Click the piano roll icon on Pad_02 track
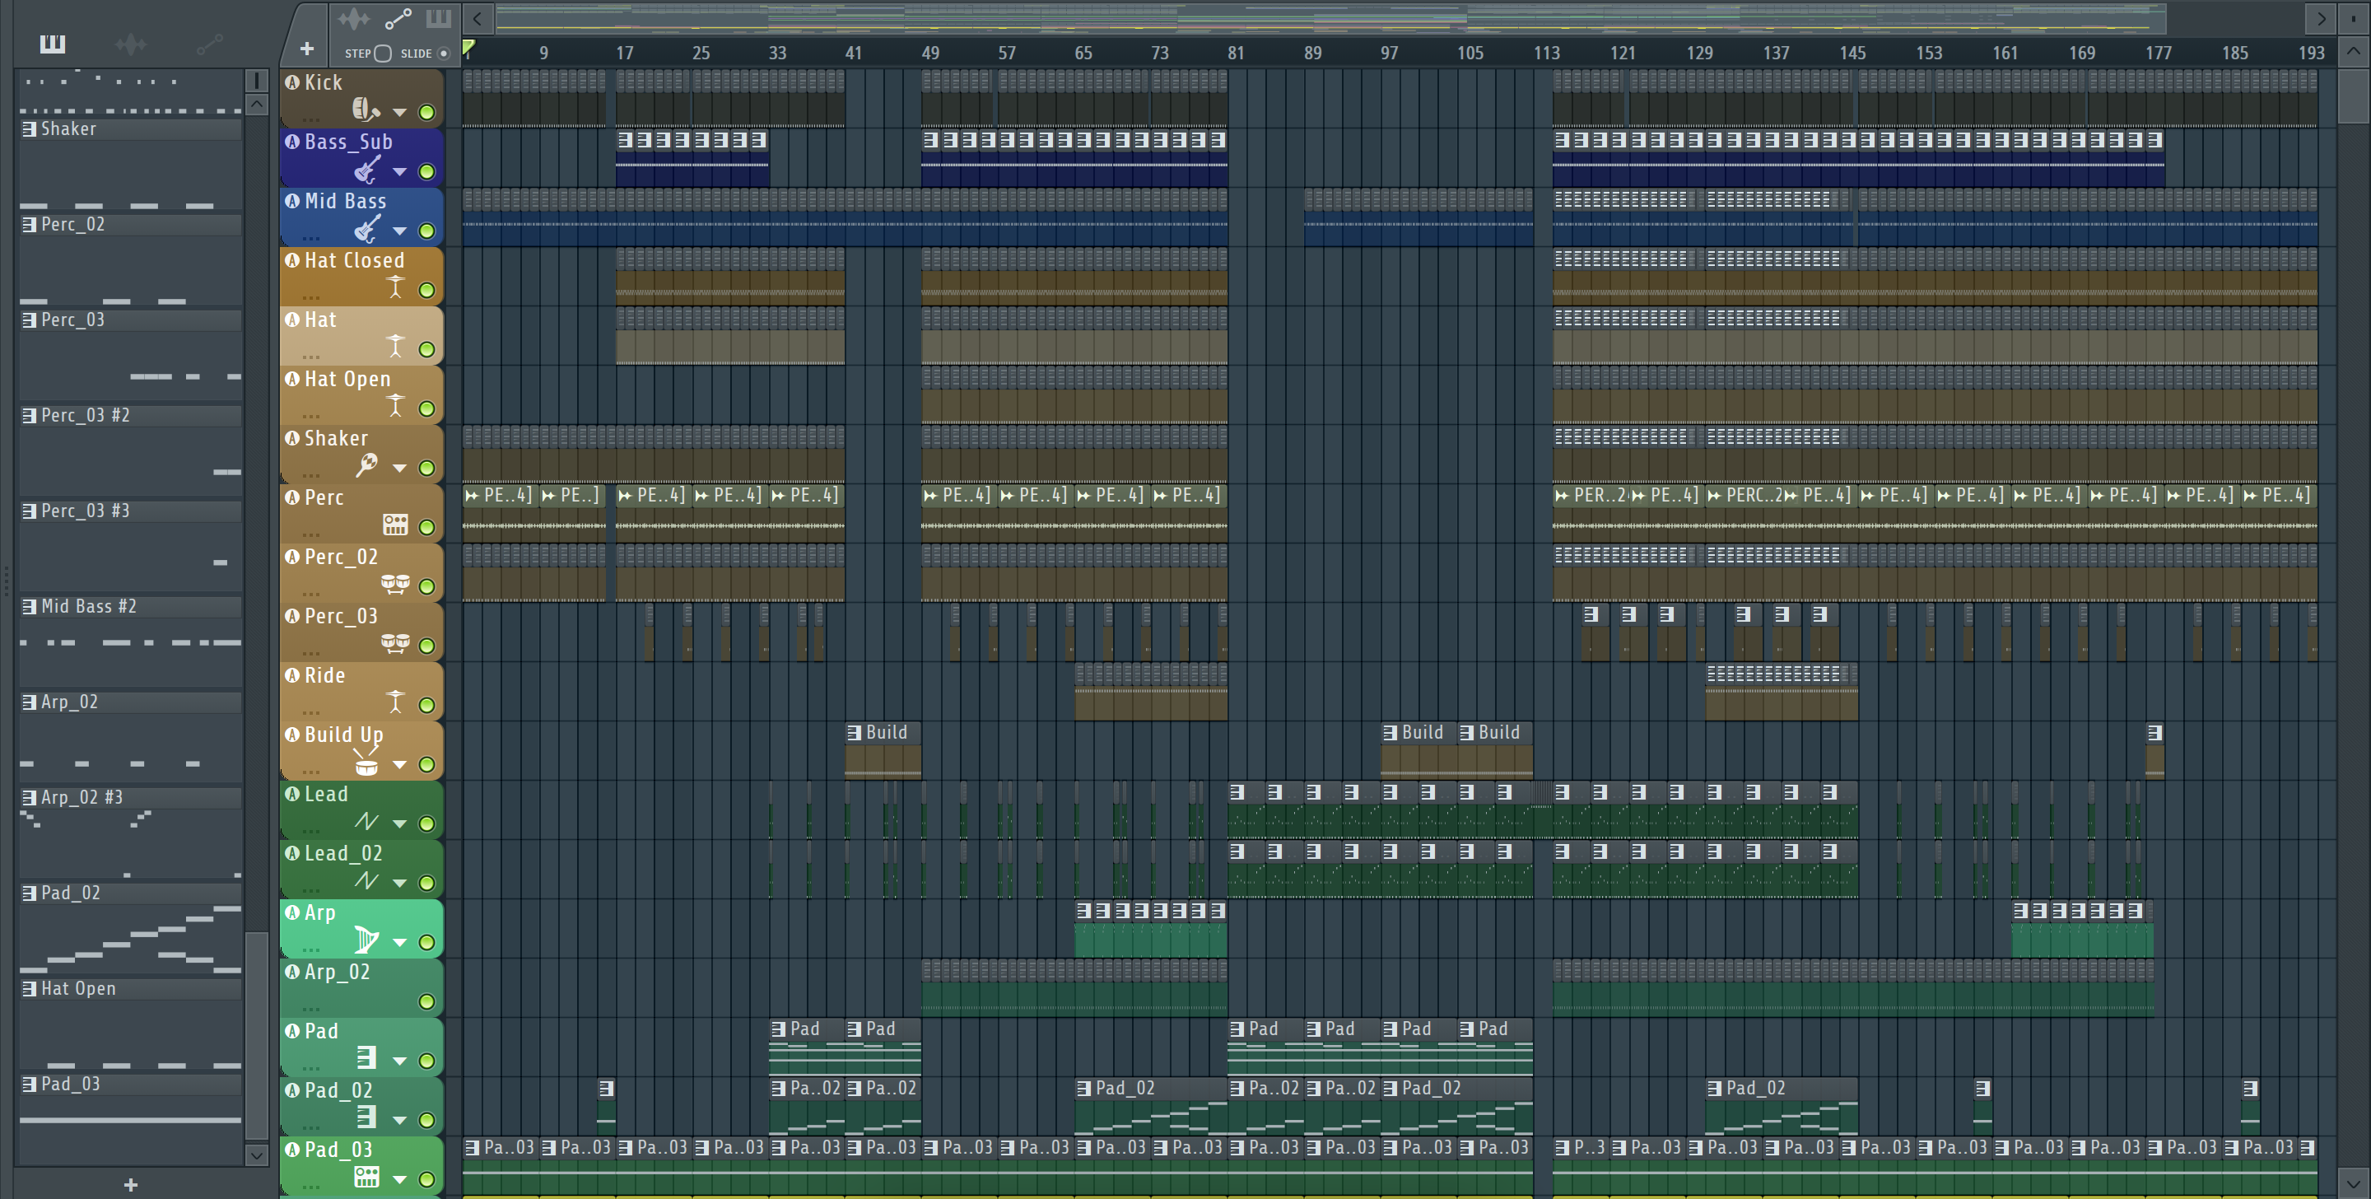Screen dimensions: 2371x1199 tap(366, 1117)
